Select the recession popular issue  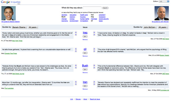[102, 17]
